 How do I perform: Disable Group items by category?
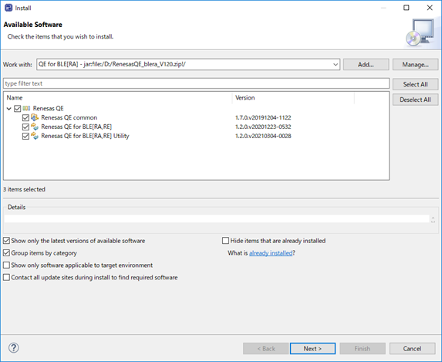coord(6,253)
